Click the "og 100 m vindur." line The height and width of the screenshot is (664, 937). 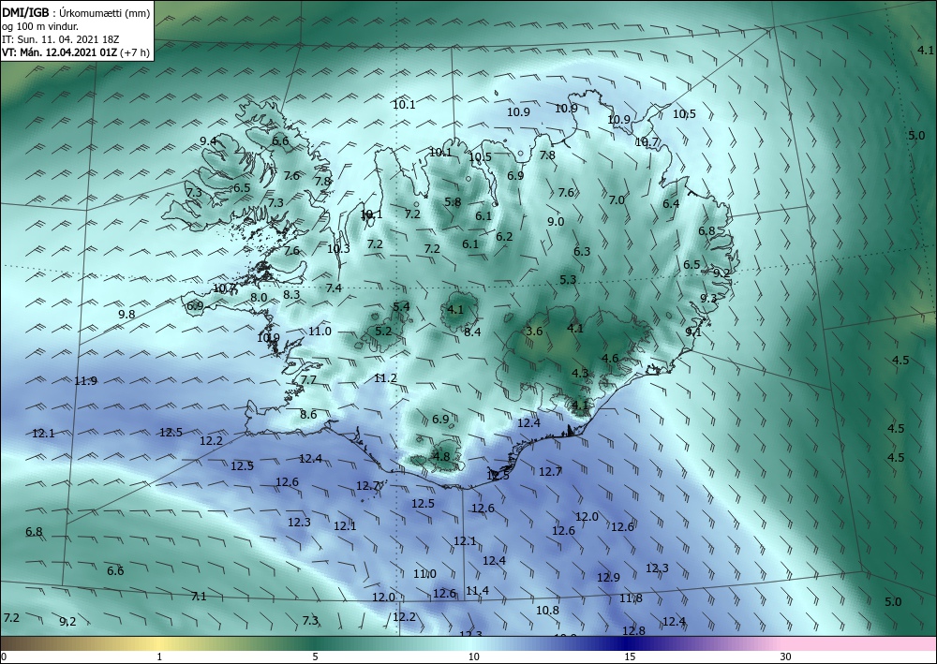click(40, 26)
